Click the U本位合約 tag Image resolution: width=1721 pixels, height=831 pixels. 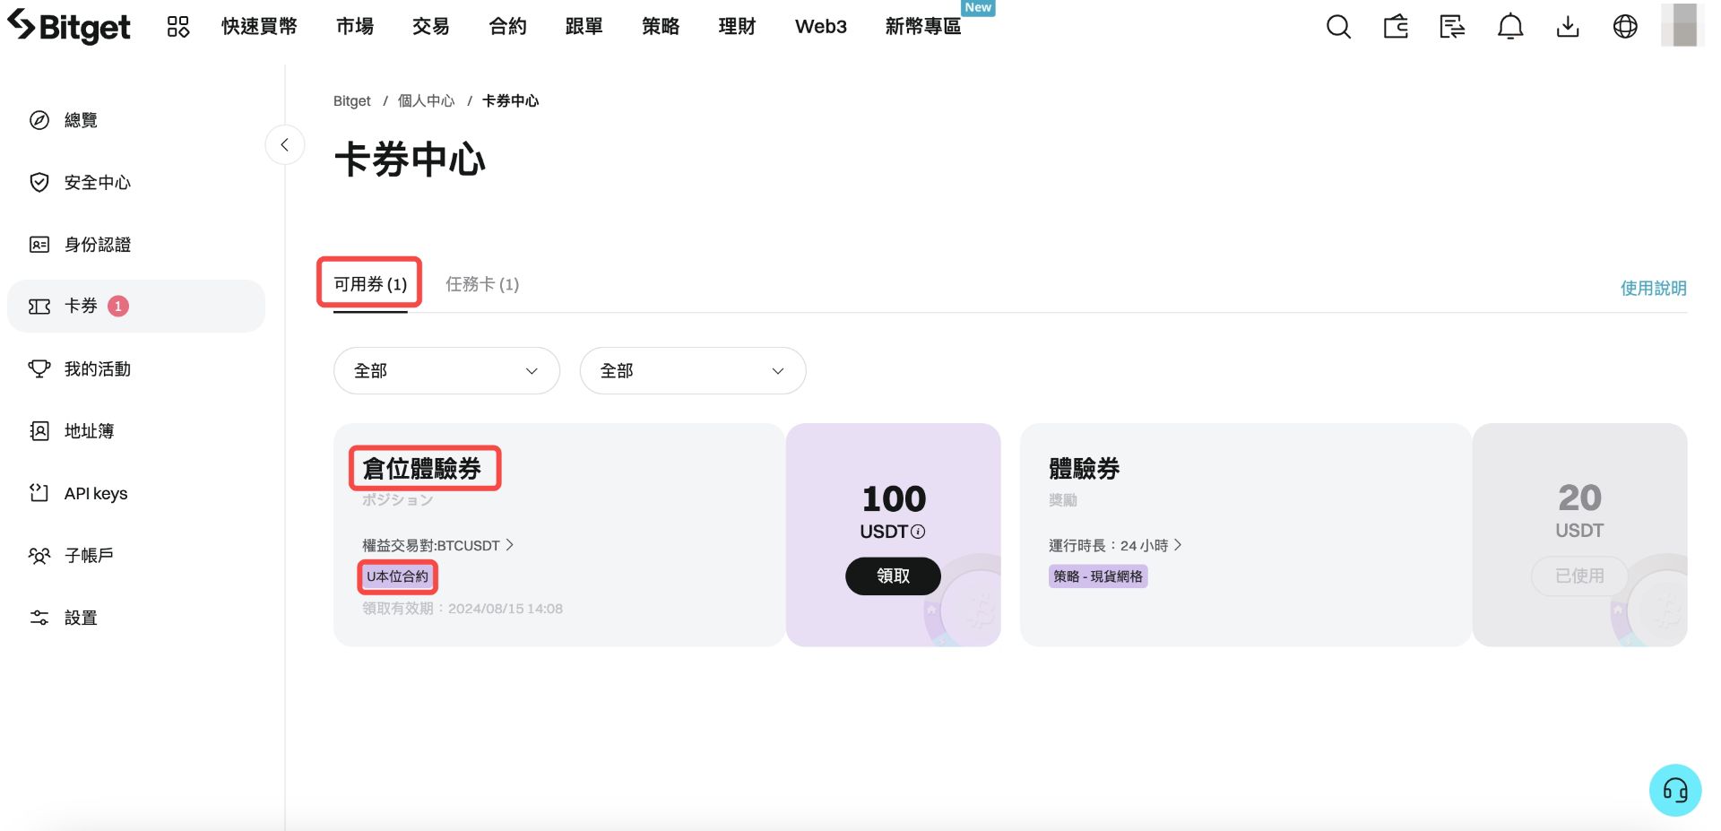tap(397, 576)
